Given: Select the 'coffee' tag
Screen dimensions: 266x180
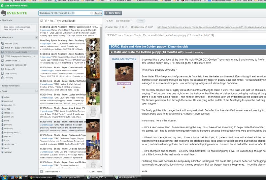Looking at the screenshot, I should pos(7,108).
